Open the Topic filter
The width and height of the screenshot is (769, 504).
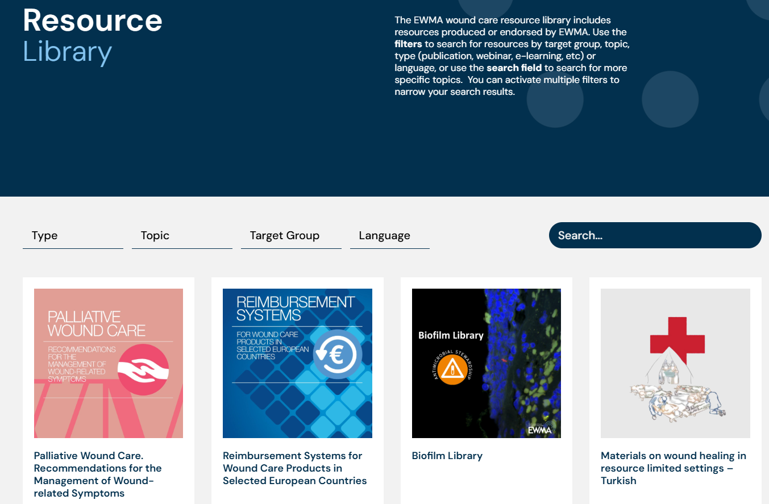pos(155,235)
